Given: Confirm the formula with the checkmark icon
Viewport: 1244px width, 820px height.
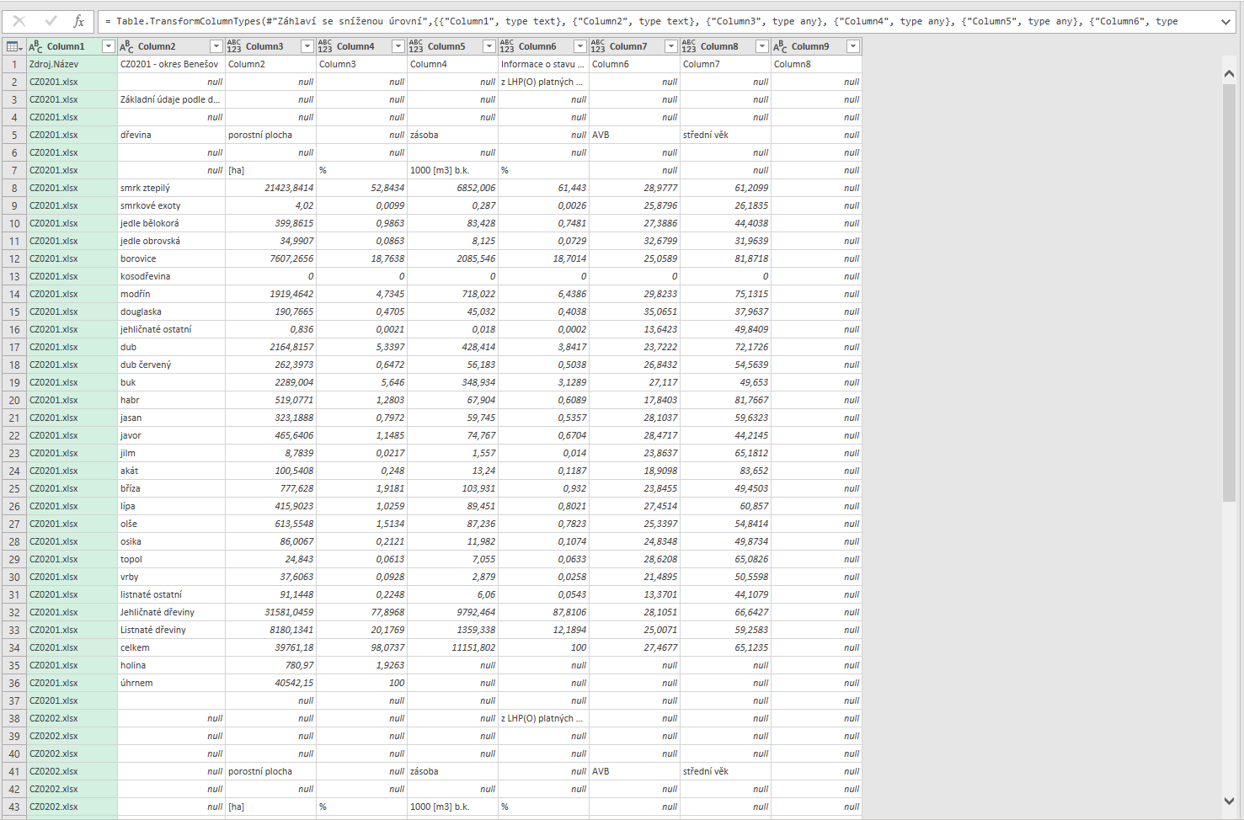Looking at the screenshot, I should tap(51, 21).
